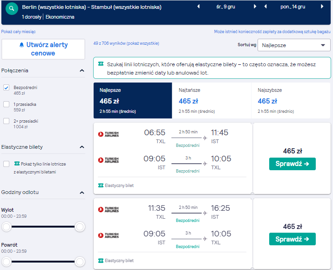Go to next departure date arrow
The image size is (333, 270).
(x=255, y=7)
